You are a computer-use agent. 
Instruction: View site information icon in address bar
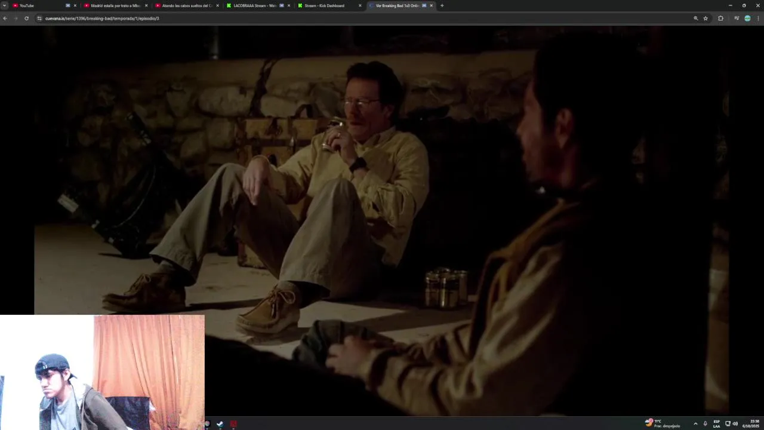click(x=39, y=19)
